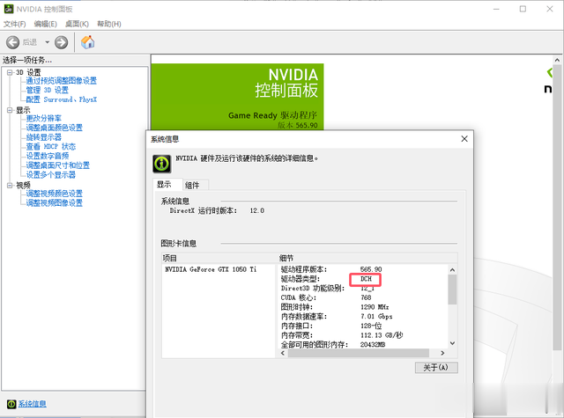Switch to the 组件 tab
This screenshot has height=418, width=564.
click(196, 186)
